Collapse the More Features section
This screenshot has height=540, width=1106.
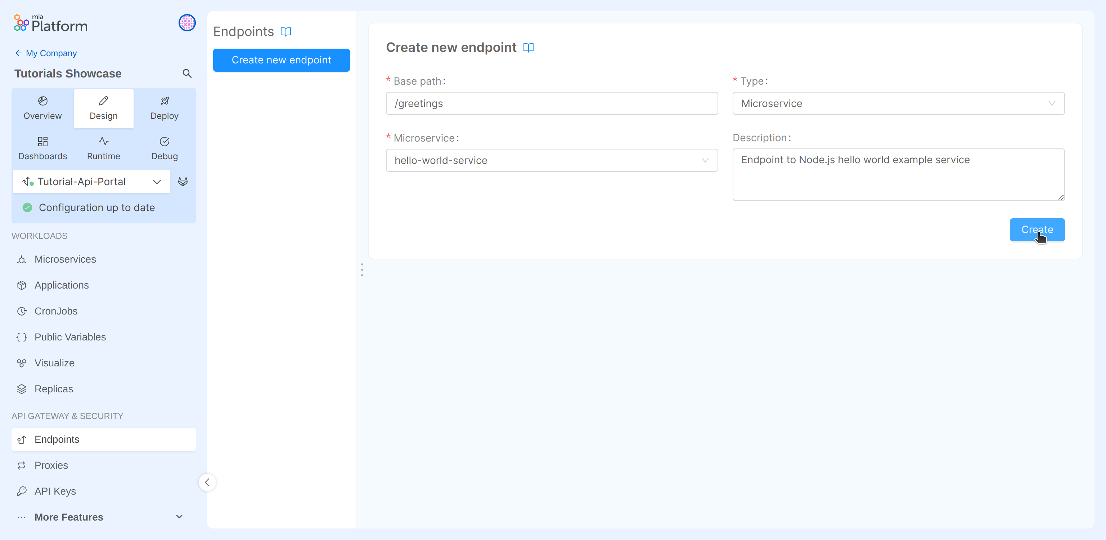(179, 517)
